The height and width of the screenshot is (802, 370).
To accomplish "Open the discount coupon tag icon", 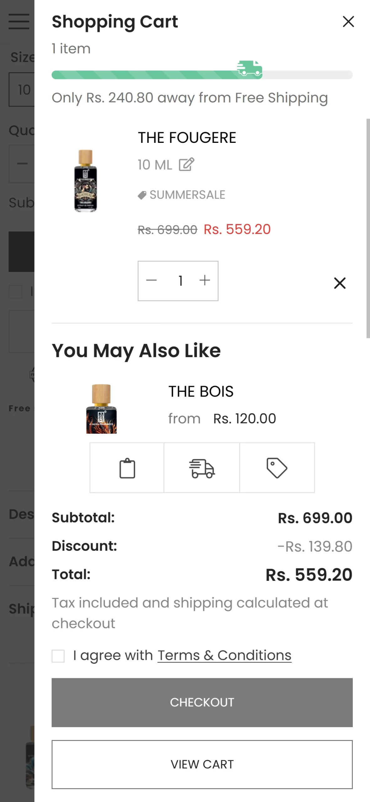I will pos(277,468).
